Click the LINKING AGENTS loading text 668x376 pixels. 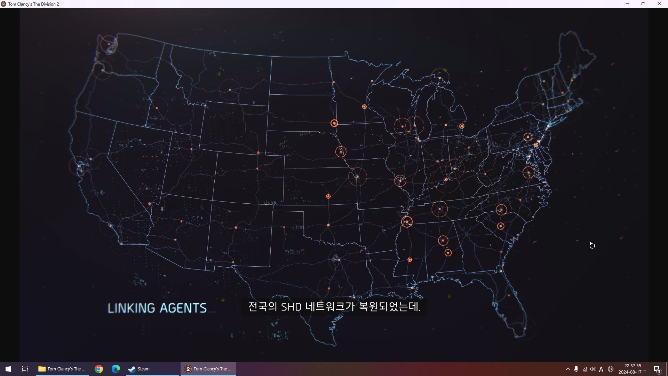tap(157, 308)
